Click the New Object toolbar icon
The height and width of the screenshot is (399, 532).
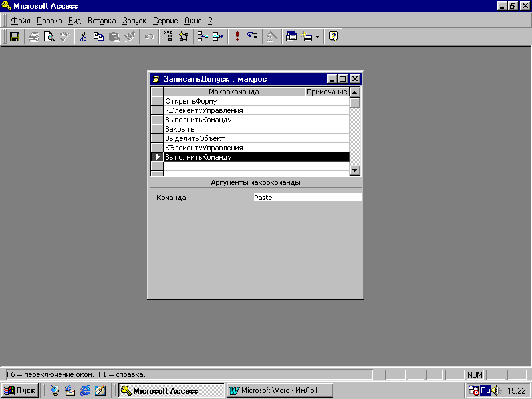point(307,37)
